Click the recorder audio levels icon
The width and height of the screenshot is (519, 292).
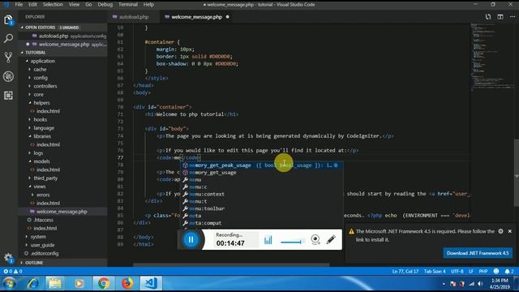(x=268, y=240)
